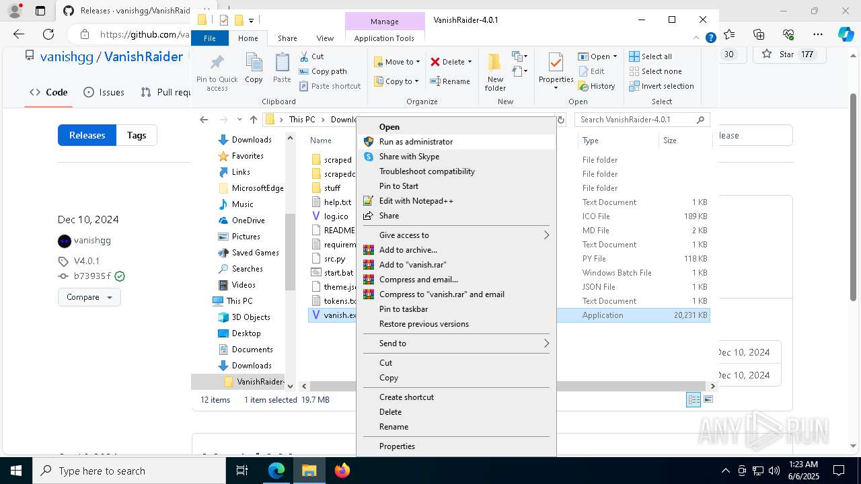Open Properties from context menu

[x=456, y=446]
